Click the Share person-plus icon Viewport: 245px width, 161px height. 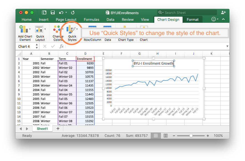tap(223, 12)
